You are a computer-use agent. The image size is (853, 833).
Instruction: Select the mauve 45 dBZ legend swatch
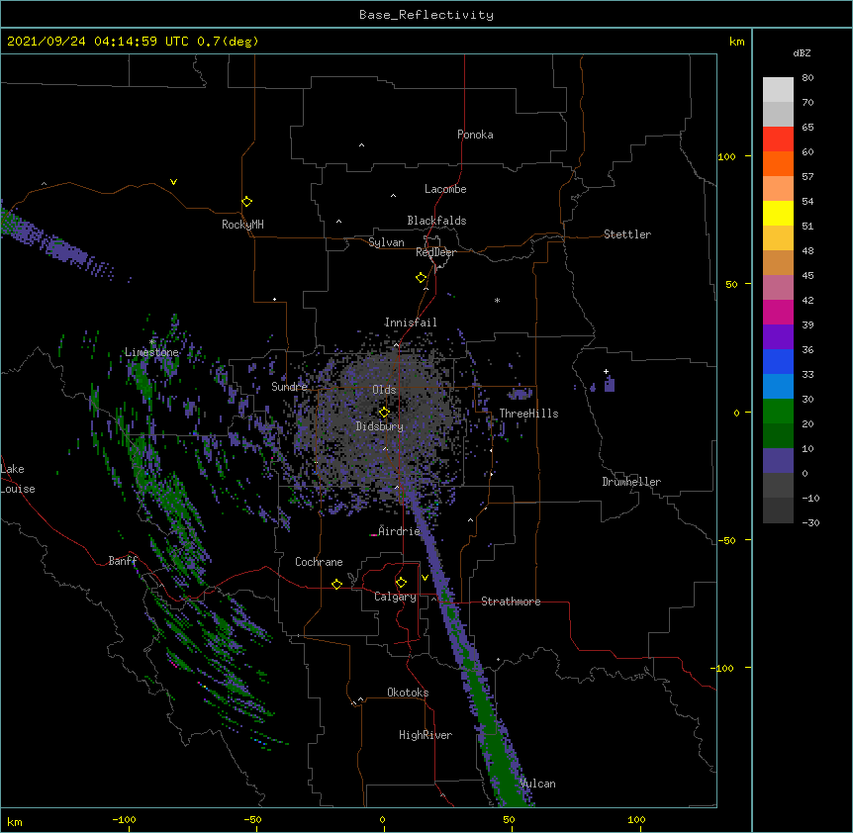pyautogui.click(x=778, y=288)
